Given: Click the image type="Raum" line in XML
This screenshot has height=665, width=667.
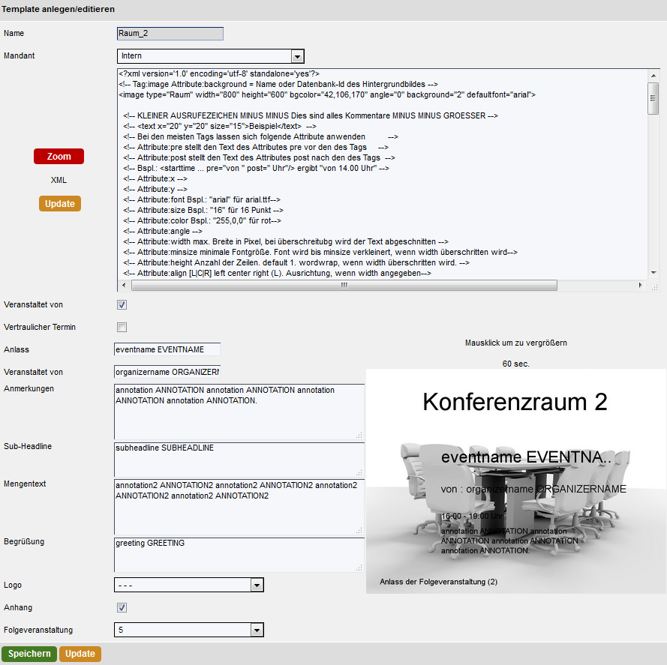Looking at the screenshot, I should tap(327, 94).
